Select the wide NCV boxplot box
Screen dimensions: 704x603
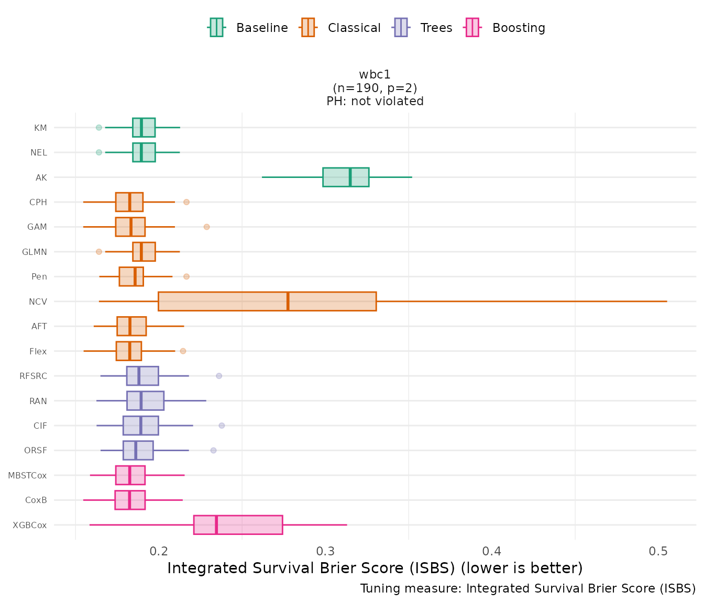[267, 301]
